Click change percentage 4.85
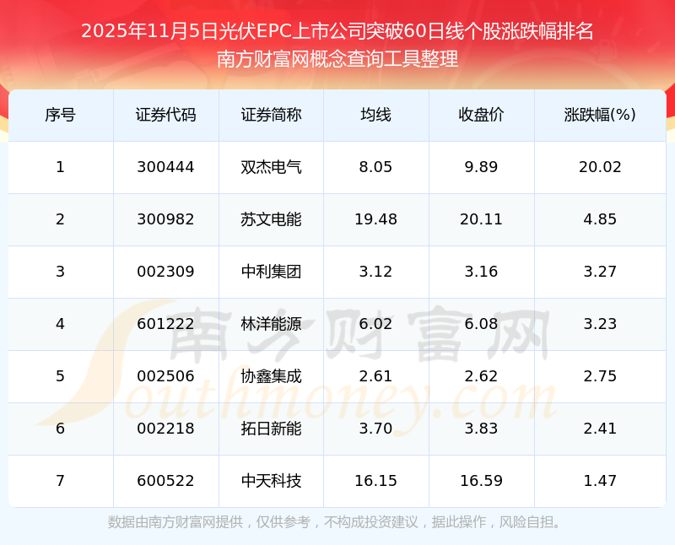The height and width of the screenshot is (545, 675). [600, 219]
